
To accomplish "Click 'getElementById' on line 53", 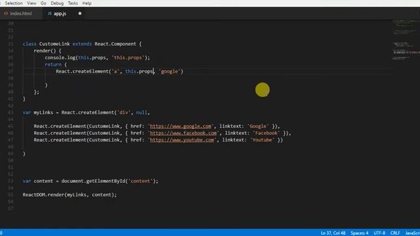I will (x=106, y=181).
